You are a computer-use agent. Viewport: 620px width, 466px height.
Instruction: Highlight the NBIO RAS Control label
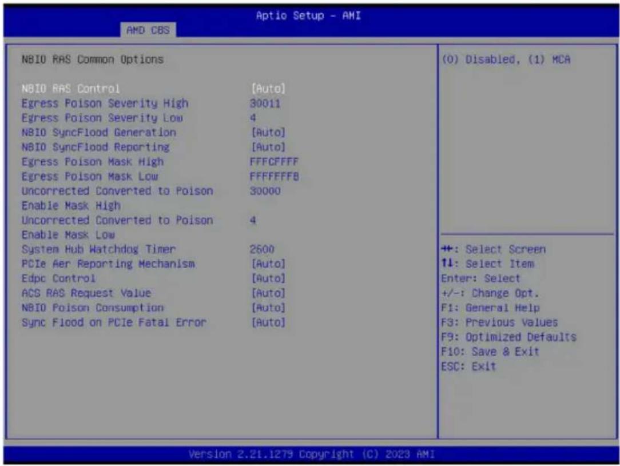tap(70, 89)
